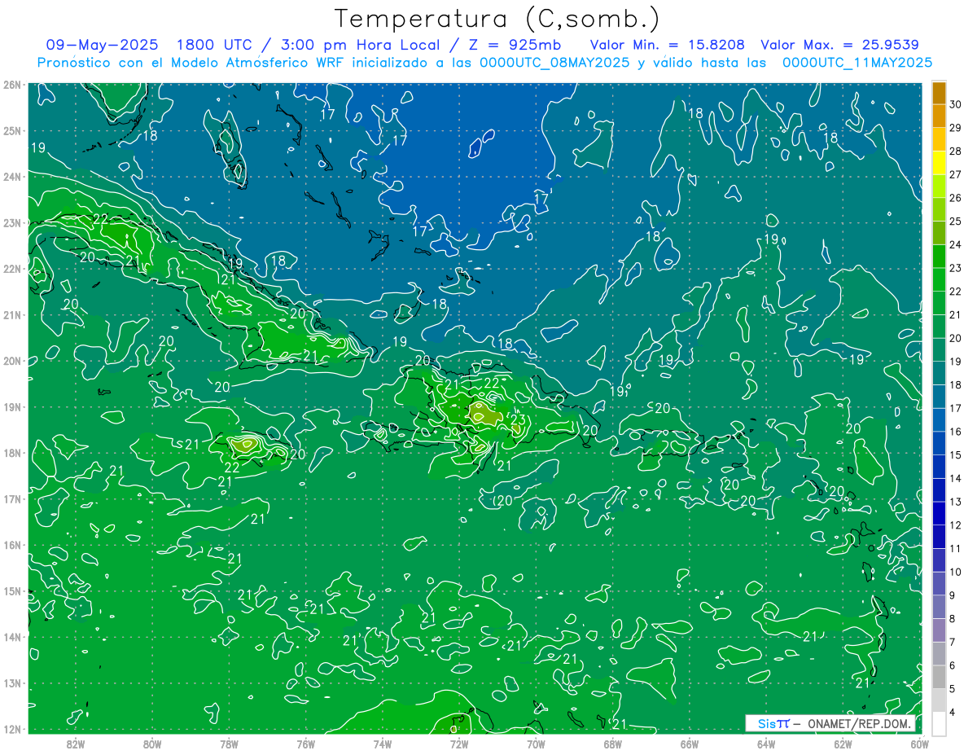Image resolution: width=977 pixels, height=755 pixels.
Task: Click the 16N latitude axis label
Action: (x=12, y=545)
